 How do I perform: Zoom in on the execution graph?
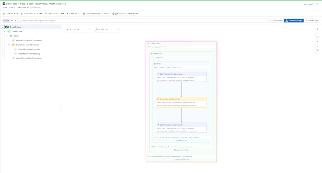[318, 29]
